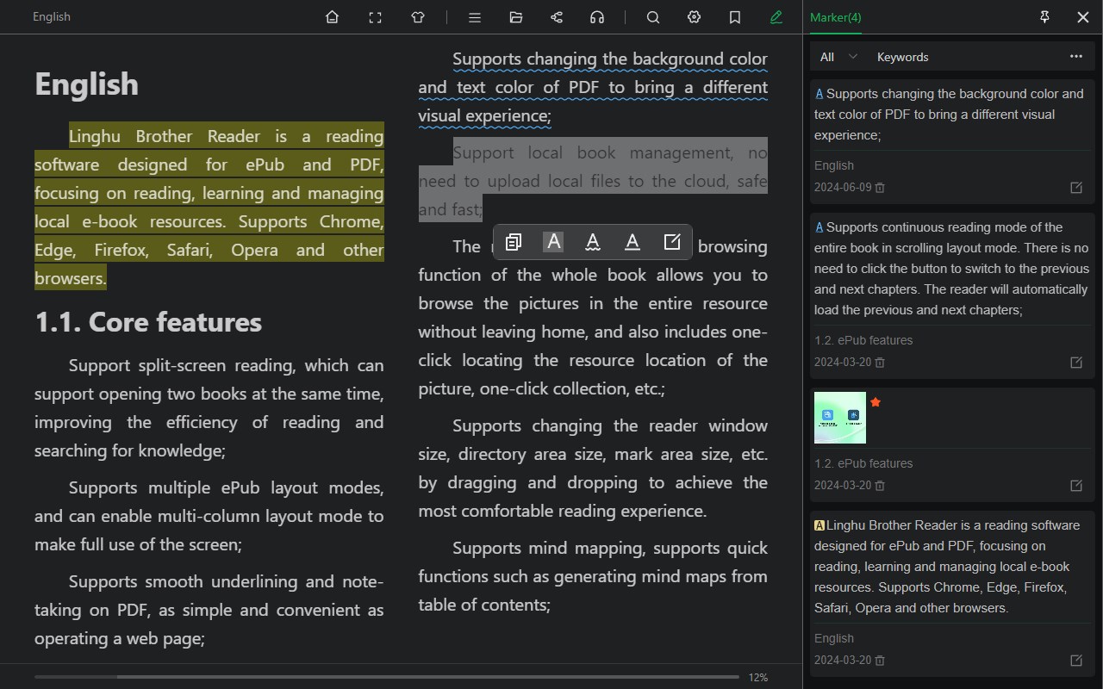
Task: Open reader settings gear
Action: tap(695, 17)
